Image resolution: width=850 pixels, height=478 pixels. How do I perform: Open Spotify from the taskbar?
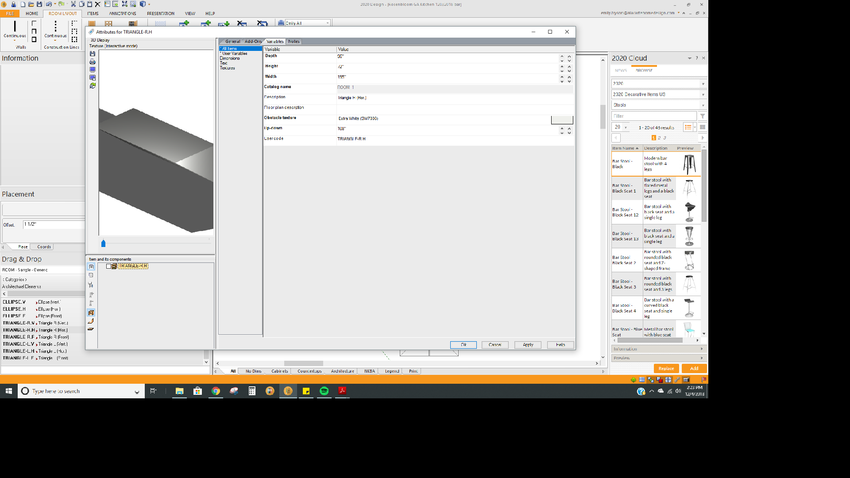coord(324,391)
